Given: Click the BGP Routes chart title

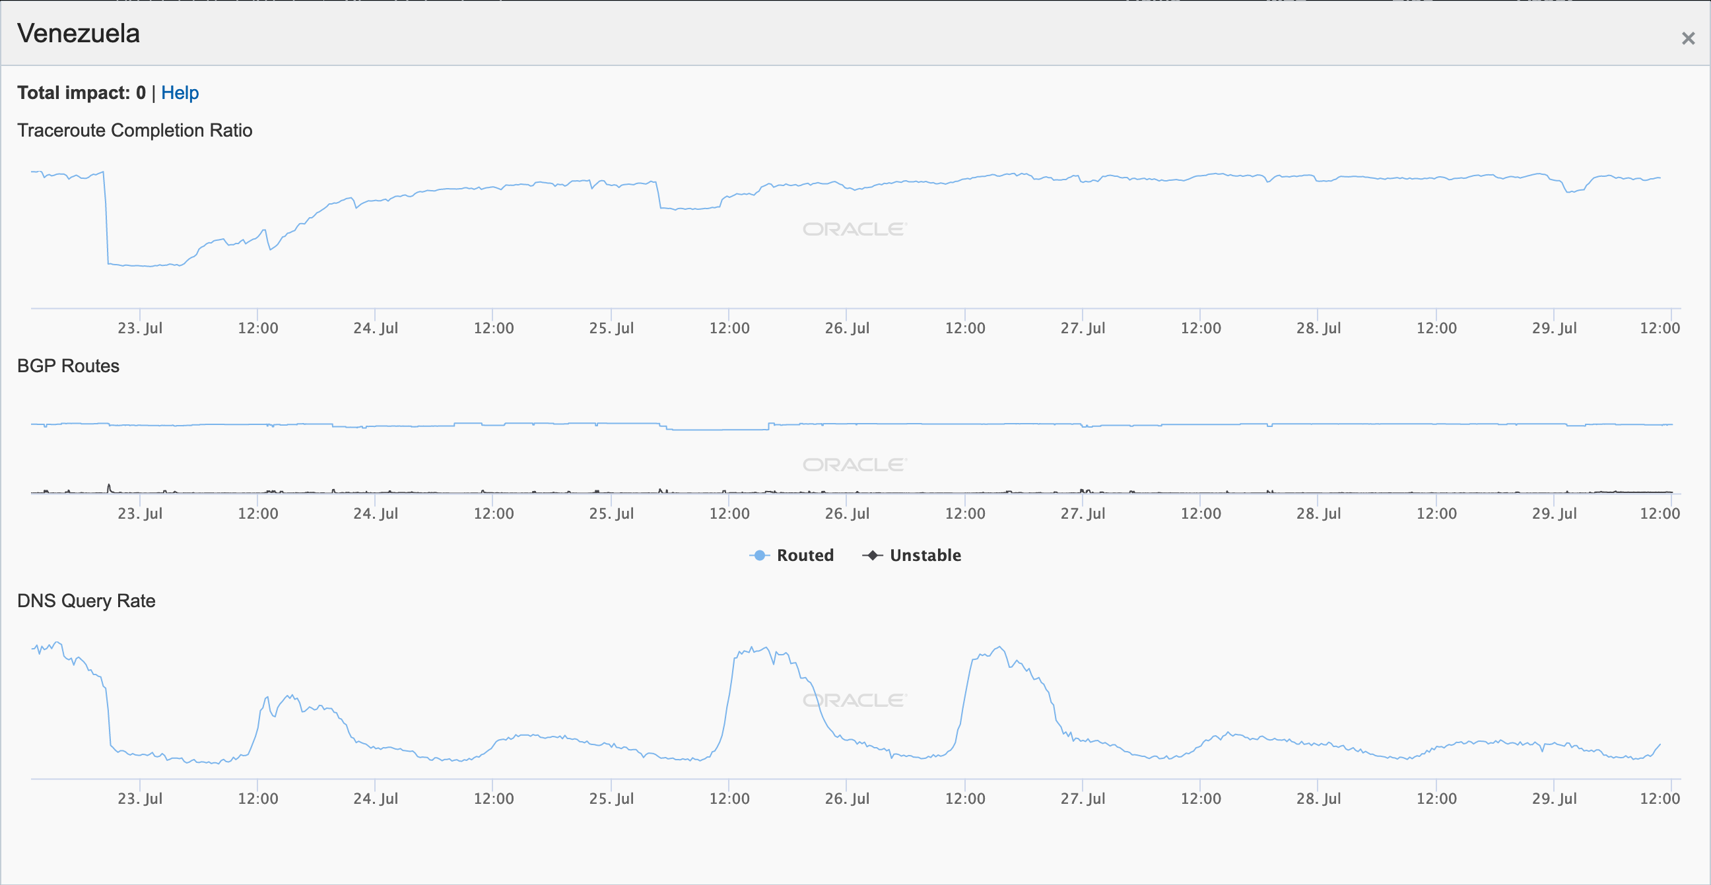Looking at the screenshot, I should 69,366.
